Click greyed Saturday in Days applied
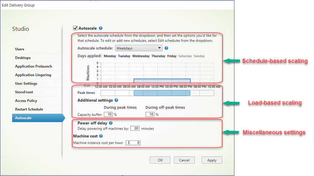Screen dimensions: 314x176 pyautogui.click(x=185, y=56)
